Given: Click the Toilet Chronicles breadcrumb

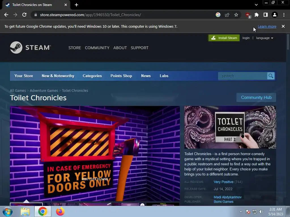Looking at the screenshot, I should pyautogui.click(x=75, y=91).
